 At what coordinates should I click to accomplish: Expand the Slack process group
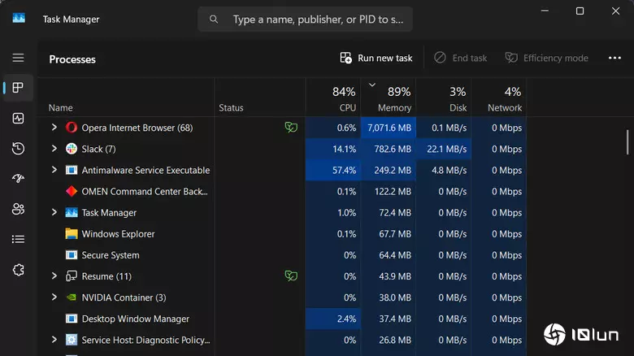pyautogui.click(x=54, y=149)
